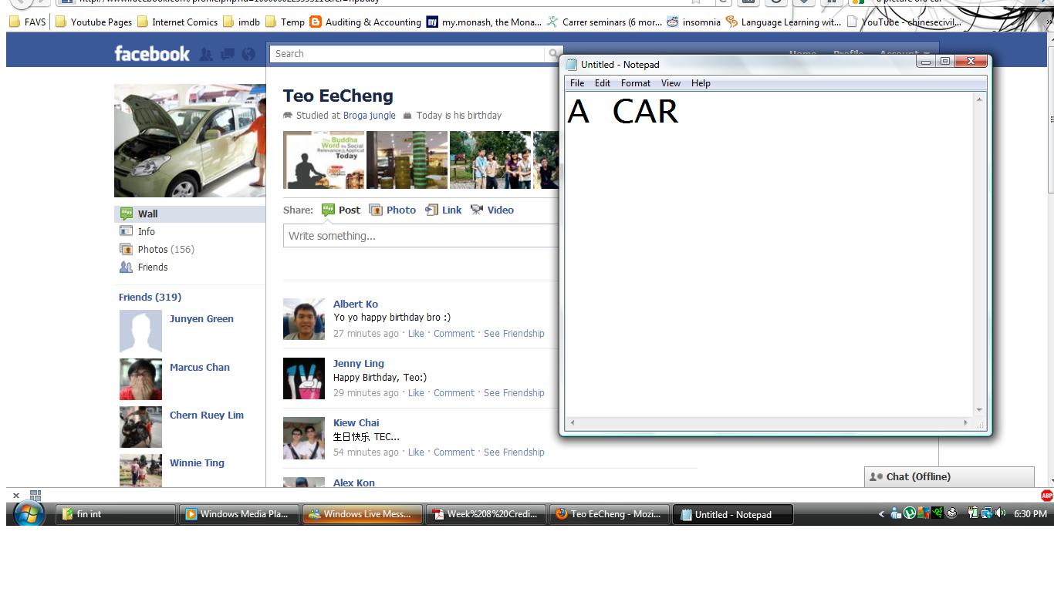This screenshot has height=592, width=1054.
Task: Comment on Jenny Ling's post
Action: pyautogui.click(x=454, y=392)
